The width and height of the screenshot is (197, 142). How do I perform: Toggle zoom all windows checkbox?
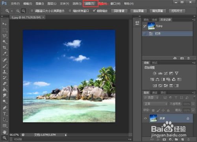[70, 11]
